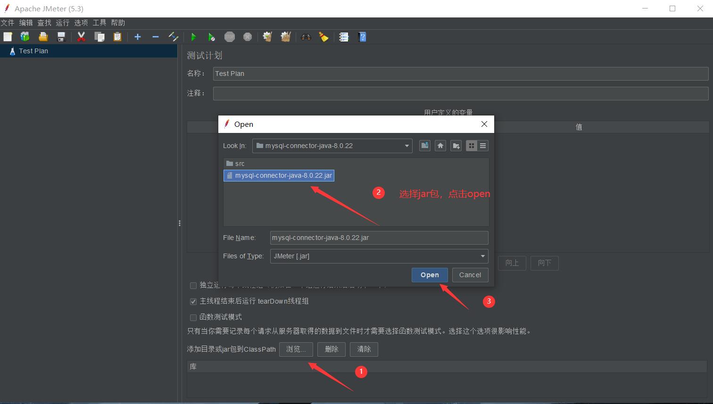
Task: Toggle the 独立运行 thread group checkbox
Action: pyautogui.click(x=193, y=285)
